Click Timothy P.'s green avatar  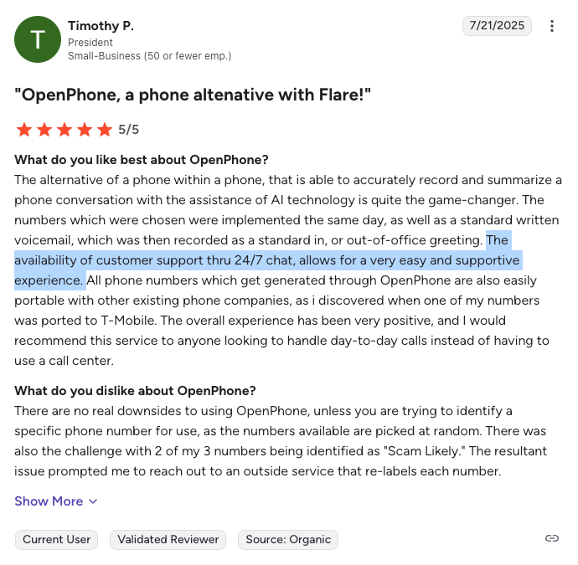coord(38,39)
